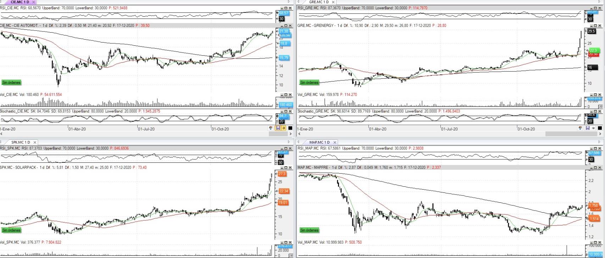
Task: Close the SPK.MC 1 D tab
Action: 35,142
